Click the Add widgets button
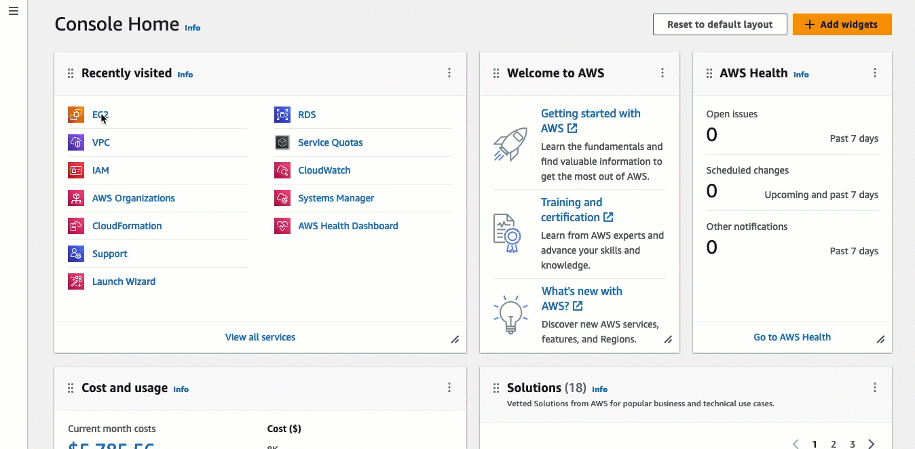 pyautogui.click(x=842, y=24)
